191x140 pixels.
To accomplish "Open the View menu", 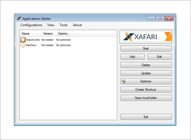I will click(51, 25).
